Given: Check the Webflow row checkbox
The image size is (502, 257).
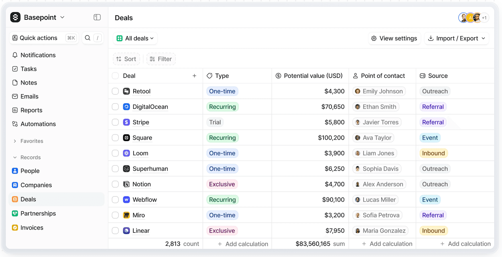Looking at the screenshot, I should pyautogui.click(x=115, y=200).
